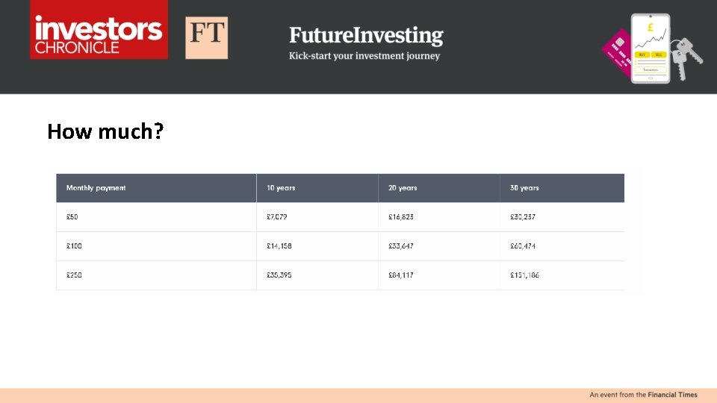This screenshot has width=717, height=403.
Task: Click the Investors Chronicle red logo
Action: (x=99, y=30)
